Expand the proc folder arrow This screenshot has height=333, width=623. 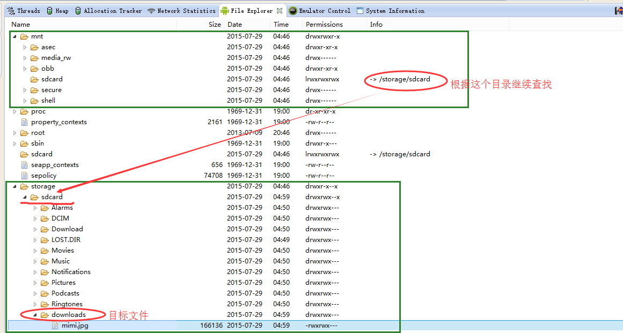pyautogui.click(x=14, y=111)
